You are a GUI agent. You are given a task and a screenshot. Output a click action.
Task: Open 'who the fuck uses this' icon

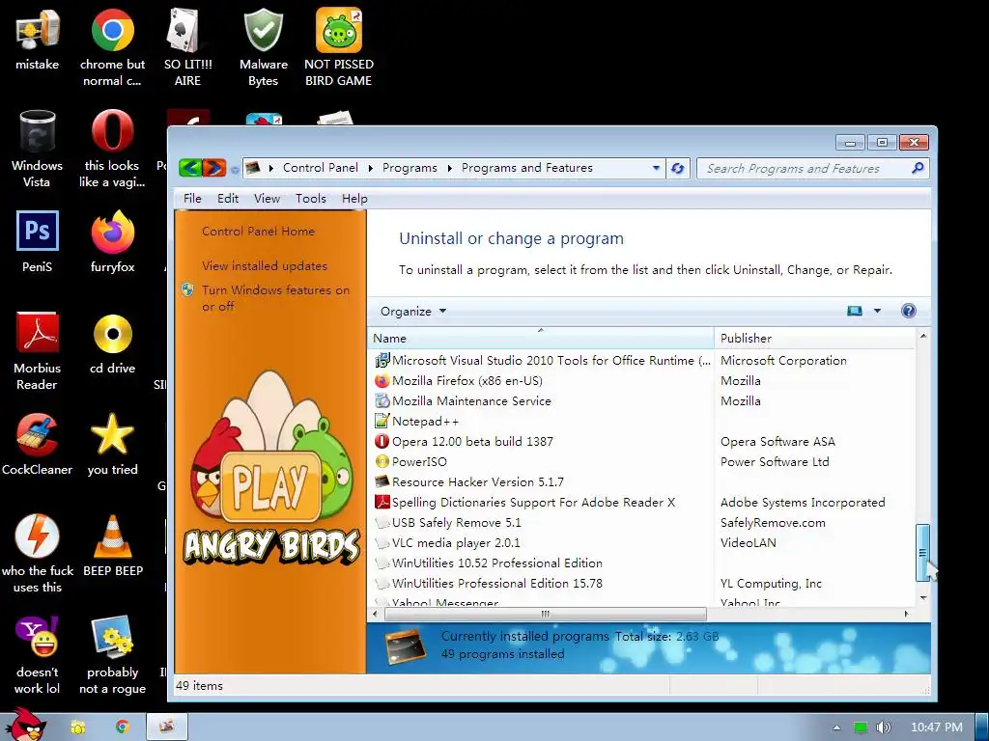(38, 555)
